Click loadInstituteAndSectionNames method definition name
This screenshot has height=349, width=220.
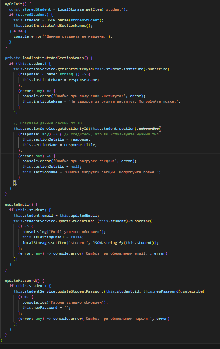pos(53,58)
